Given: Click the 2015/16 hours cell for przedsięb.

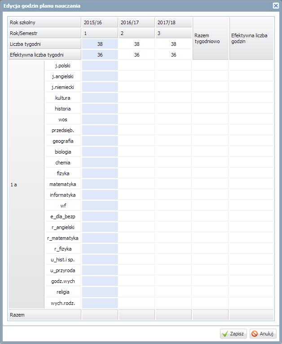Looking at the screenshot, I should 100,130.
